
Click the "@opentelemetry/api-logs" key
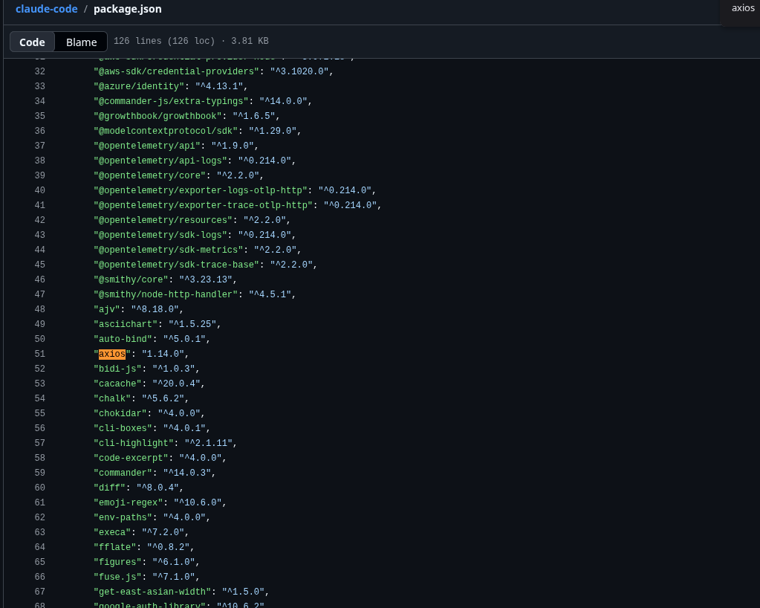[x=160, y=161]
